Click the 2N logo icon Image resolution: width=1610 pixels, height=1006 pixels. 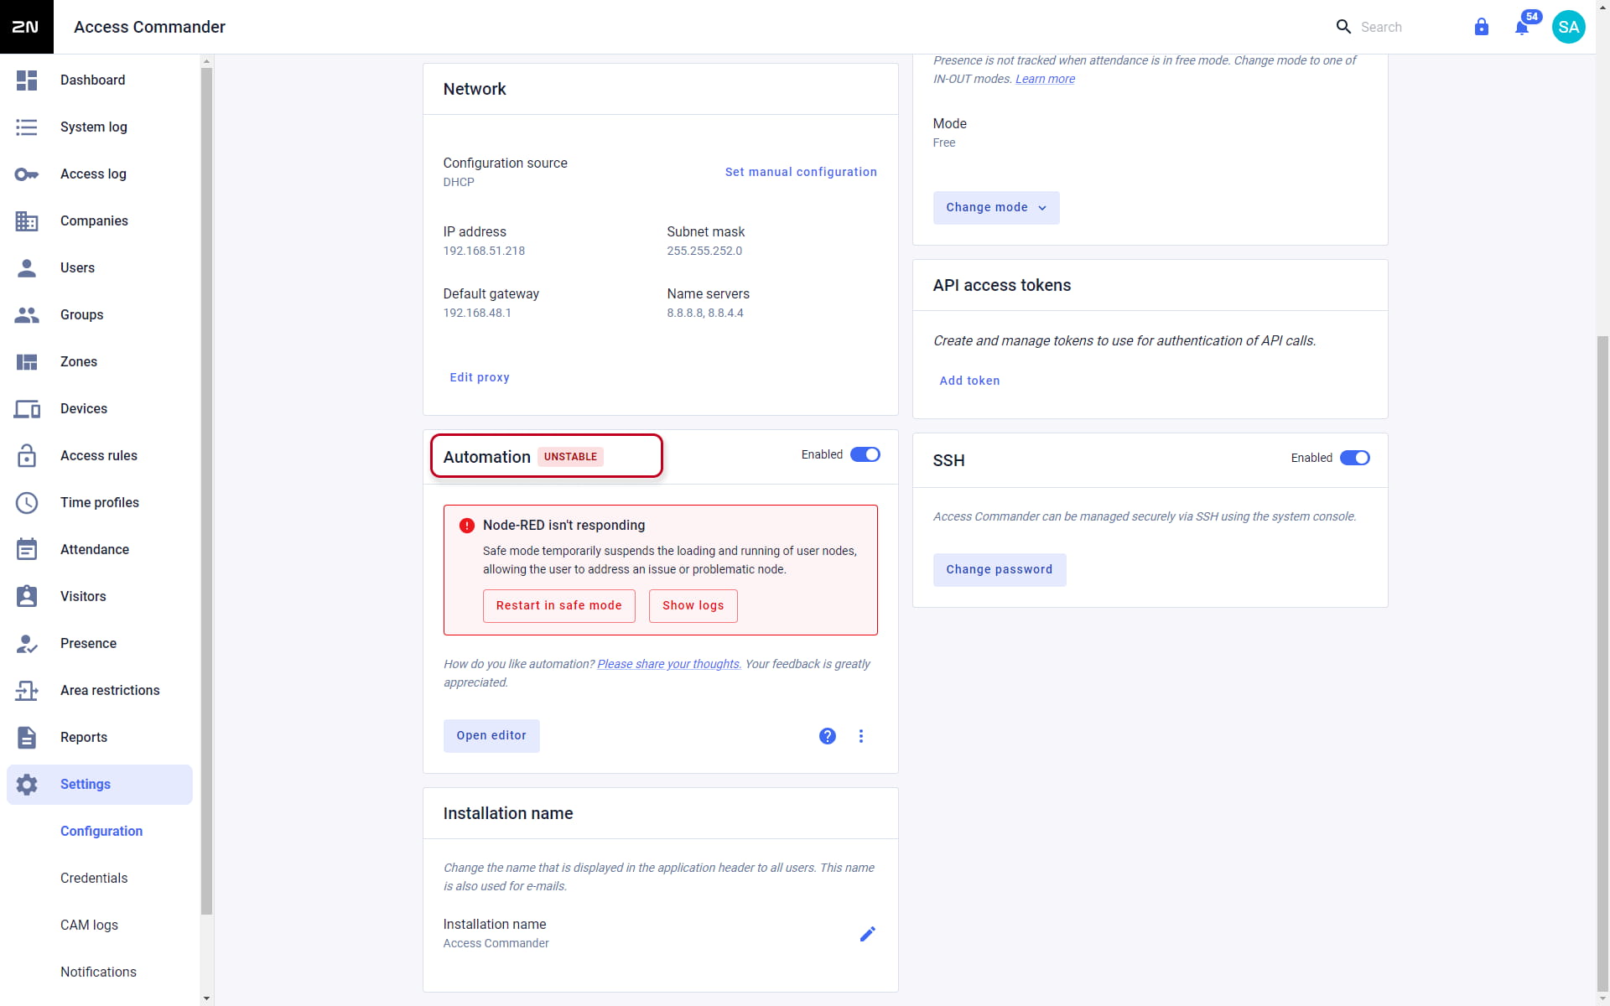(26, 27)
